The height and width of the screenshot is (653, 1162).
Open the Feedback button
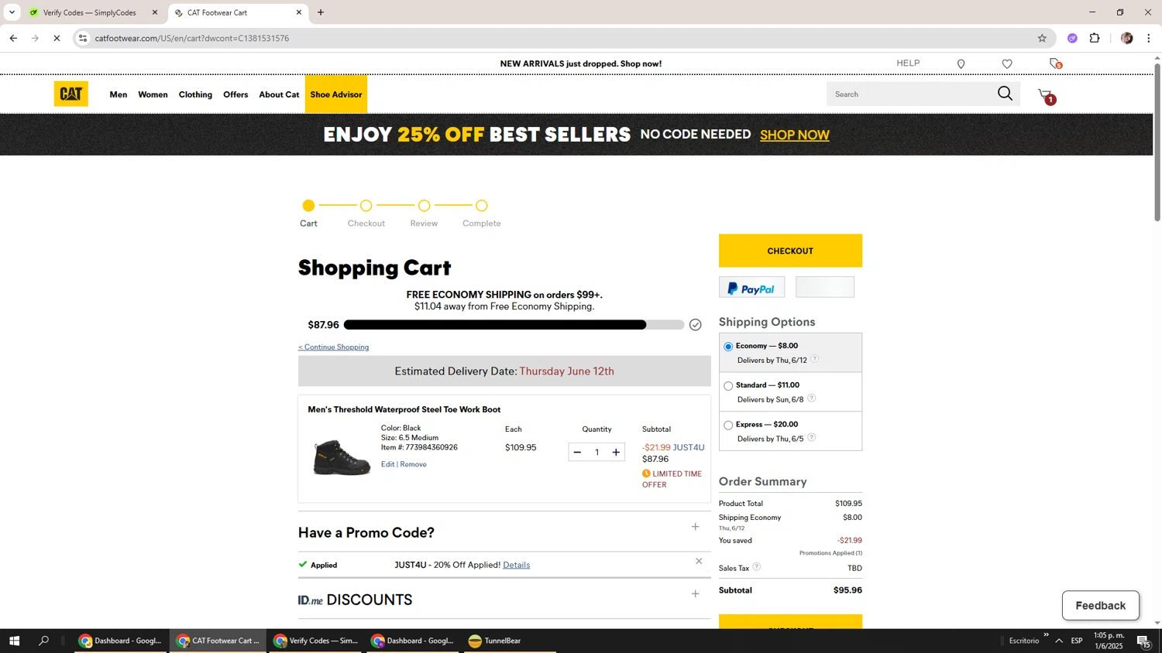[1100, 606]
